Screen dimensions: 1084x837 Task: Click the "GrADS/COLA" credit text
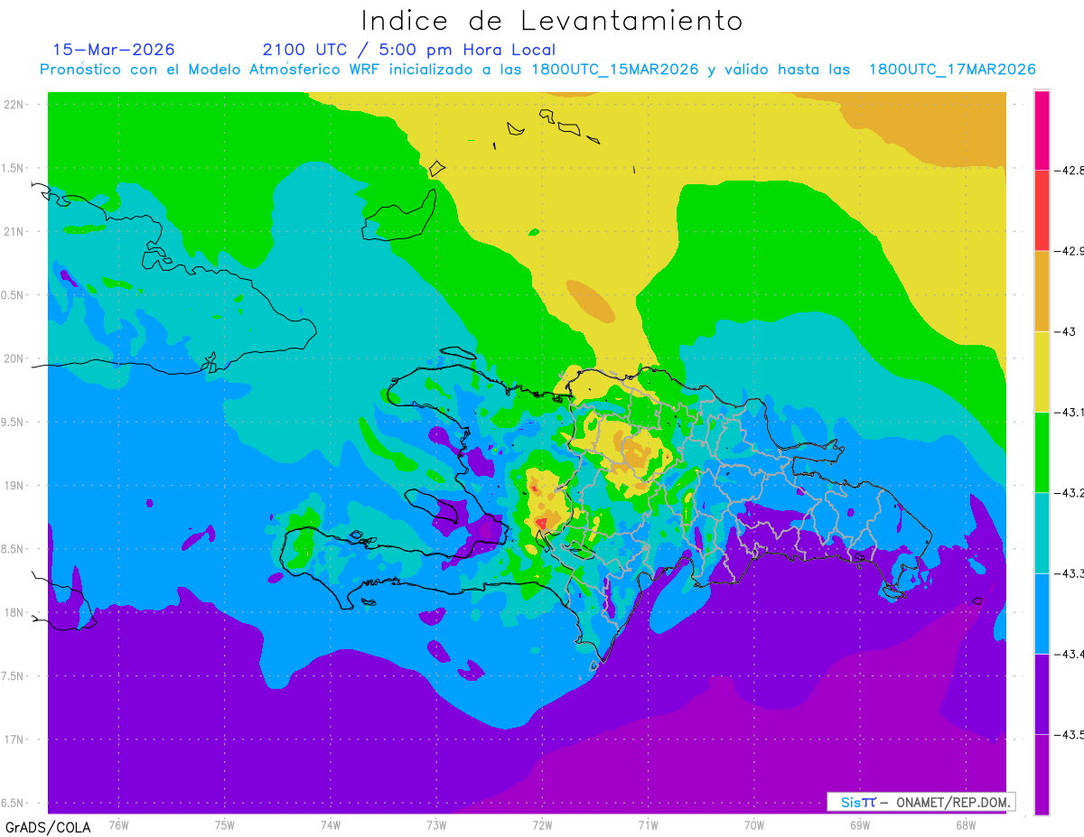(x=48, y=827)
